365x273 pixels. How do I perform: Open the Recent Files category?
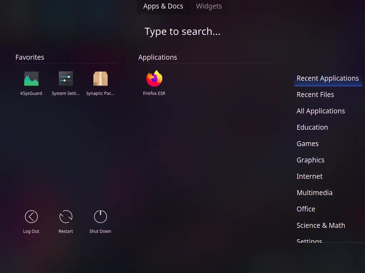point(315,95)
